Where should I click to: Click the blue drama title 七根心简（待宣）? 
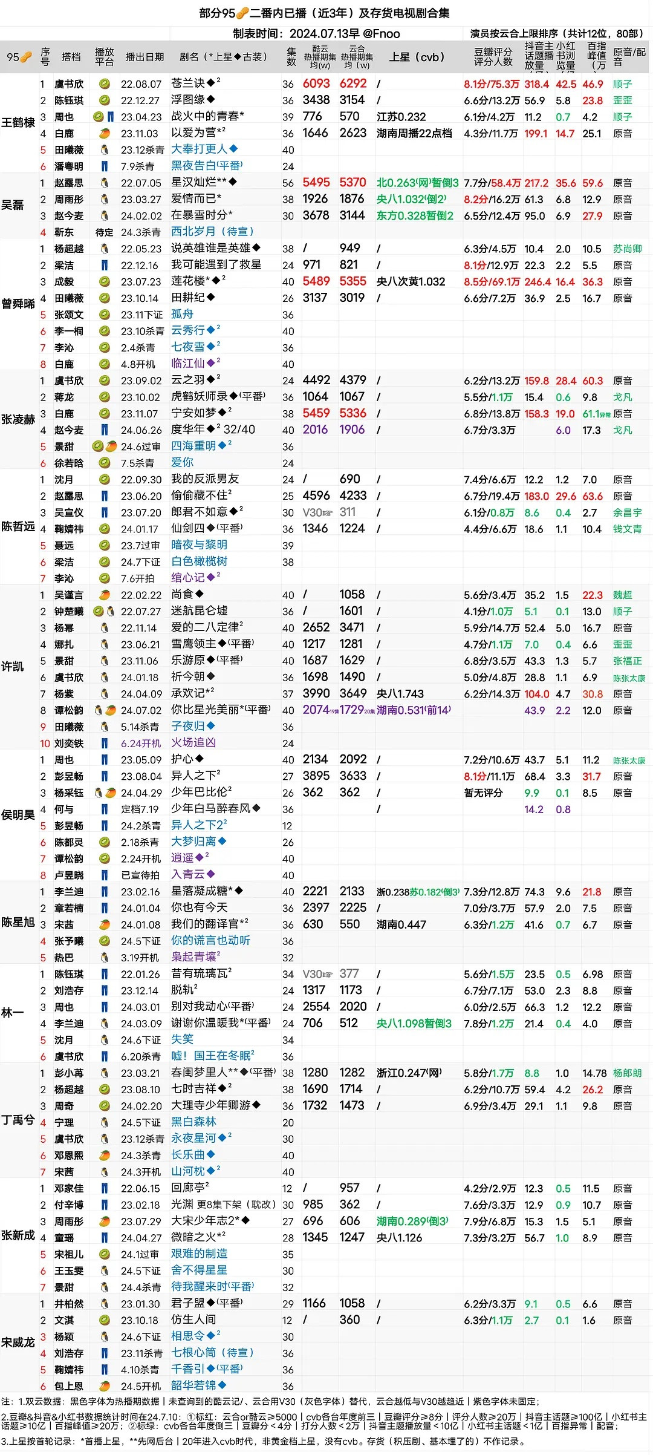click(212, 1353)
